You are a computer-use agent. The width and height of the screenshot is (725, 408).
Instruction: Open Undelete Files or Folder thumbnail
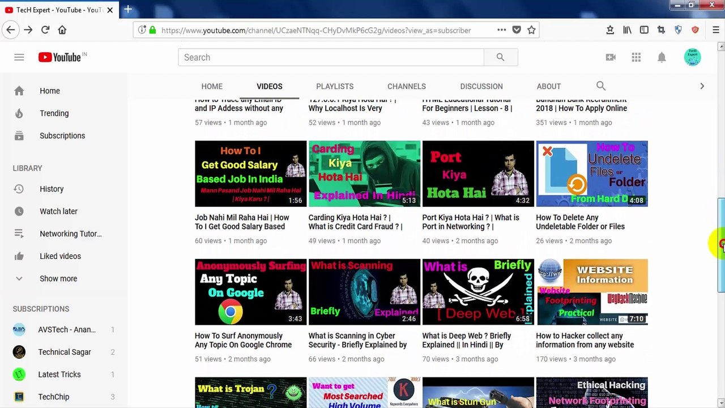(x=592, y=173)
